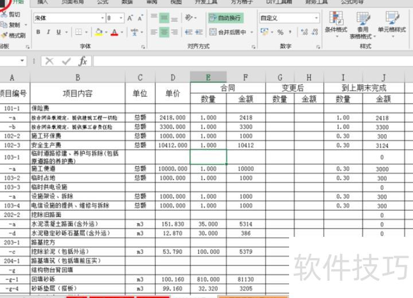The image size is (413, 298).
Task: Select the Format Painter (格式刷) brush
Action: point(4,35)
